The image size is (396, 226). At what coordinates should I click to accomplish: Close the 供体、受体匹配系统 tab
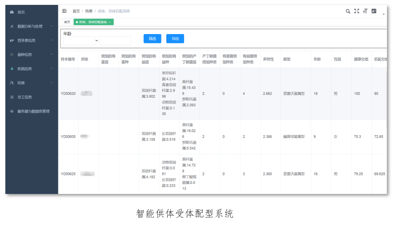110,23
